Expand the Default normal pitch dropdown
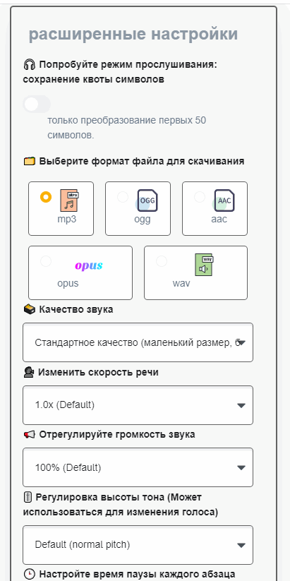290x581 pixels. click(x=138, y=545)
